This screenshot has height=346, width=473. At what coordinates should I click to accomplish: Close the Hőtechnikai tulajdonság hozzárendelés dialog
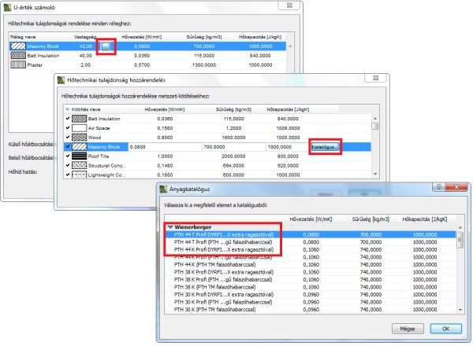coord(376,78)
